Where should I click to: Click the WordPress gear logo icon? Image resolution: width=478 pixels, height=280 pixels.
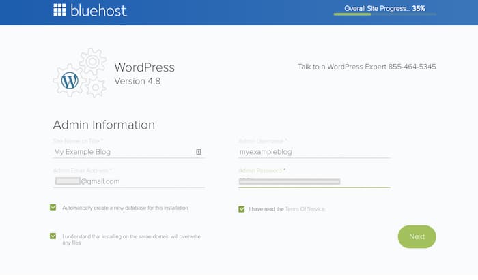[x=80, y=73]
